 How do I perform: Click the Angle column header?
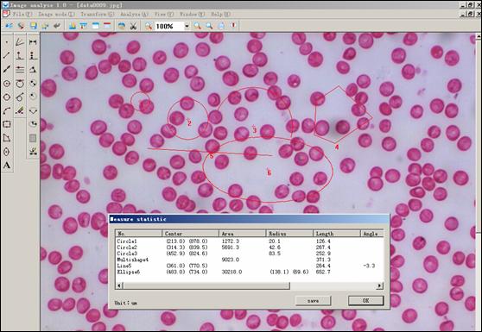point(372,234)
